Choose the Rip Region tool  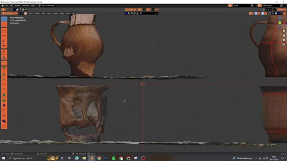pos(4,126)
